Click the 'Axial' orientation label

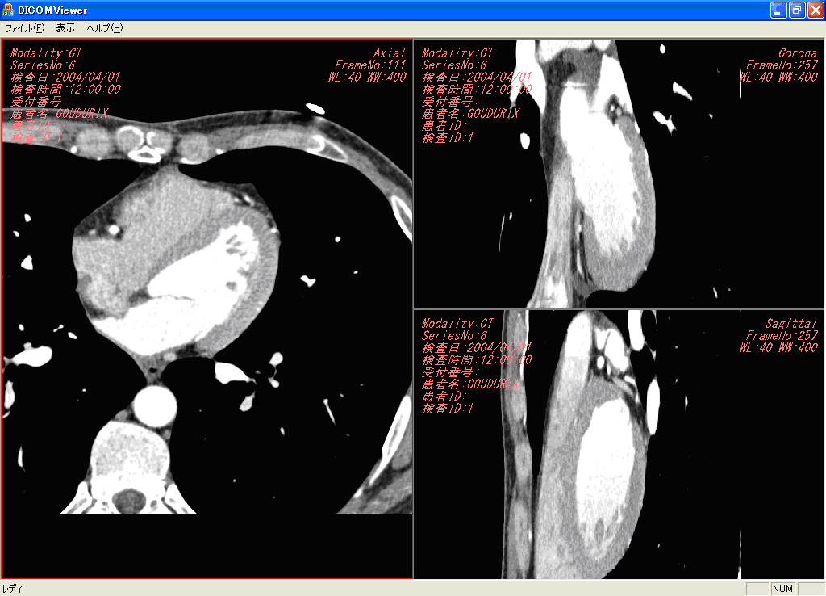pos(390,53)
